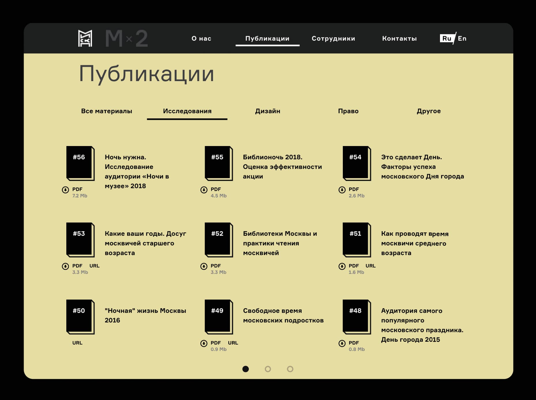Open the Публикации menu item
The width and height of the screenshot is (536, 400).
[267, 38]
